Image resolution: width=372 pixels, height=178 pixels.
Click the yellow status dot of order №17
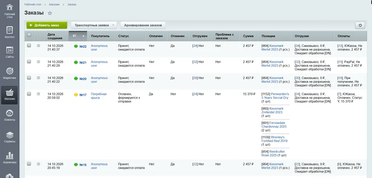pyautogui.click(x=76, y=94)
